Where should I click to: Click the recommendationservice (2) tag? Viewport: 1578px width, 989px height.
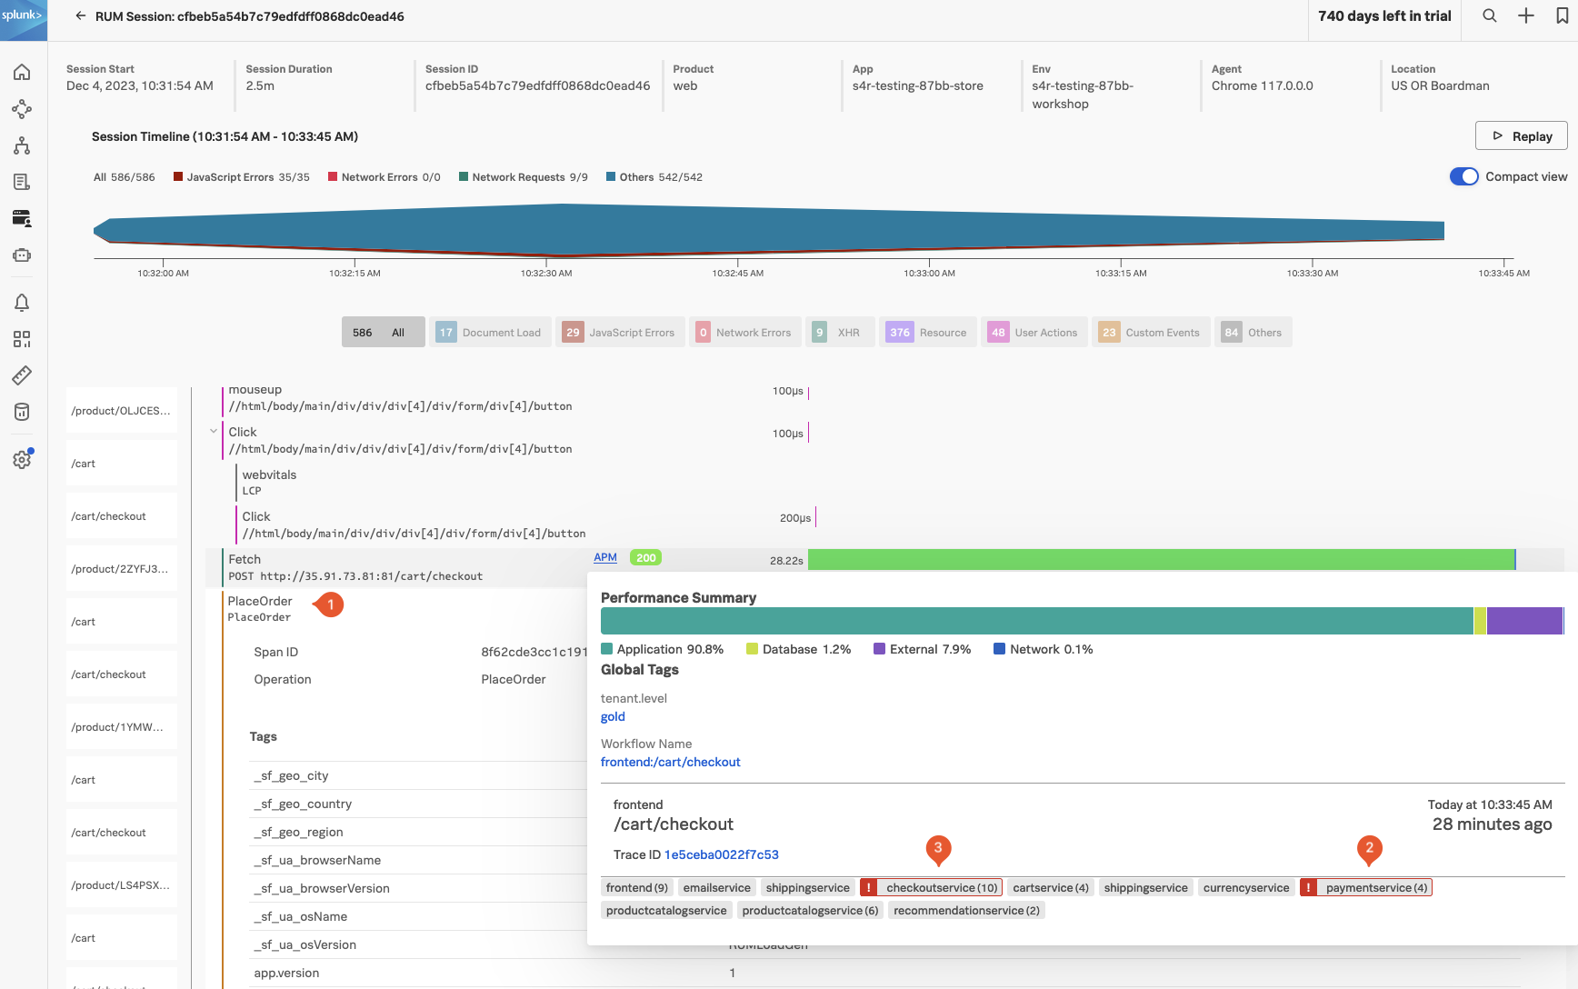click(x=966, y=910)
